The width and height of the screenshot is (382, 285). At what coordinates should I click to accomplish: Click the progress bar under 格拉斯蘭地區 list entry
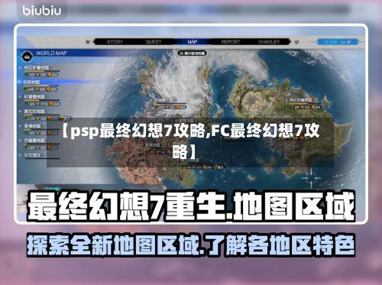[x=42, y=71]
